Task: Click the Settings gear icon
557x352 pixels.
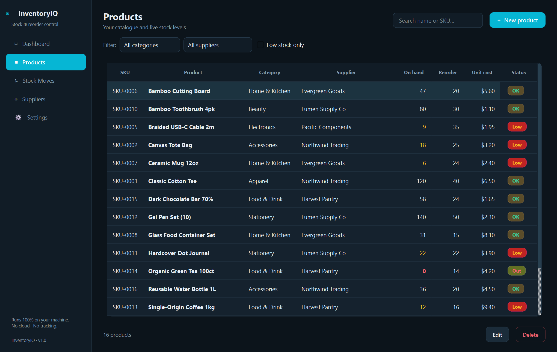Action: pos(18,118)
